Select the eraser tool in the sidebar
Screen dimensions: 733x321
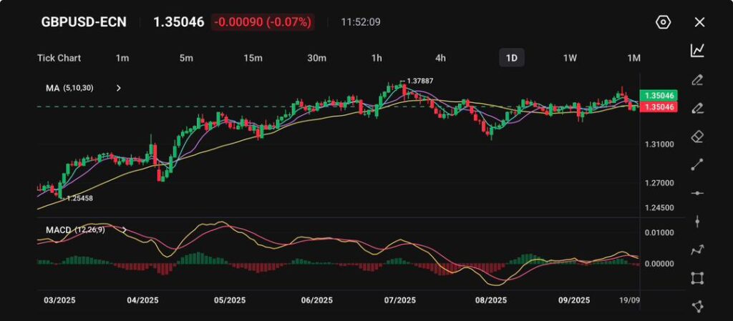[697, 136]
